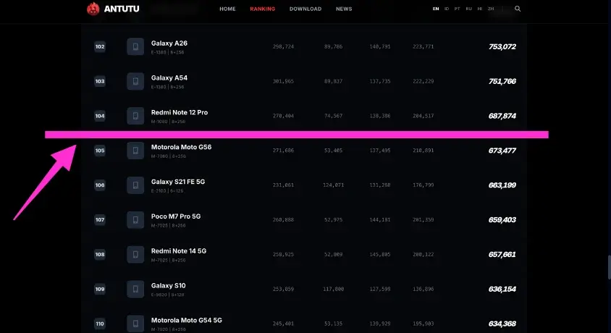Switch language to ID
The image size is (611, 333).
447,9
